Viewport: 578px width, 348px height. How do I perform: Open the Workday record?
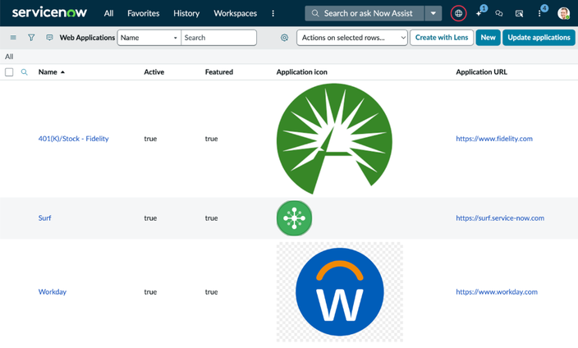pos(53,291)
